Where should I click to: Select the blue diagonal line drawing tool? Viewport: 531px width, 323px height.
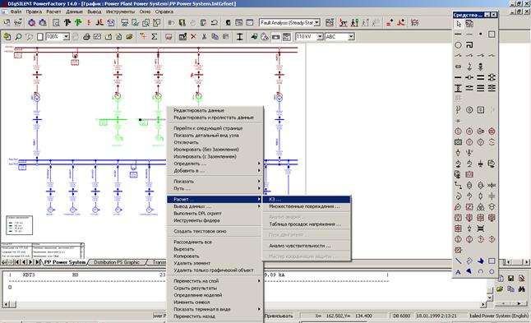click(458, 261)
